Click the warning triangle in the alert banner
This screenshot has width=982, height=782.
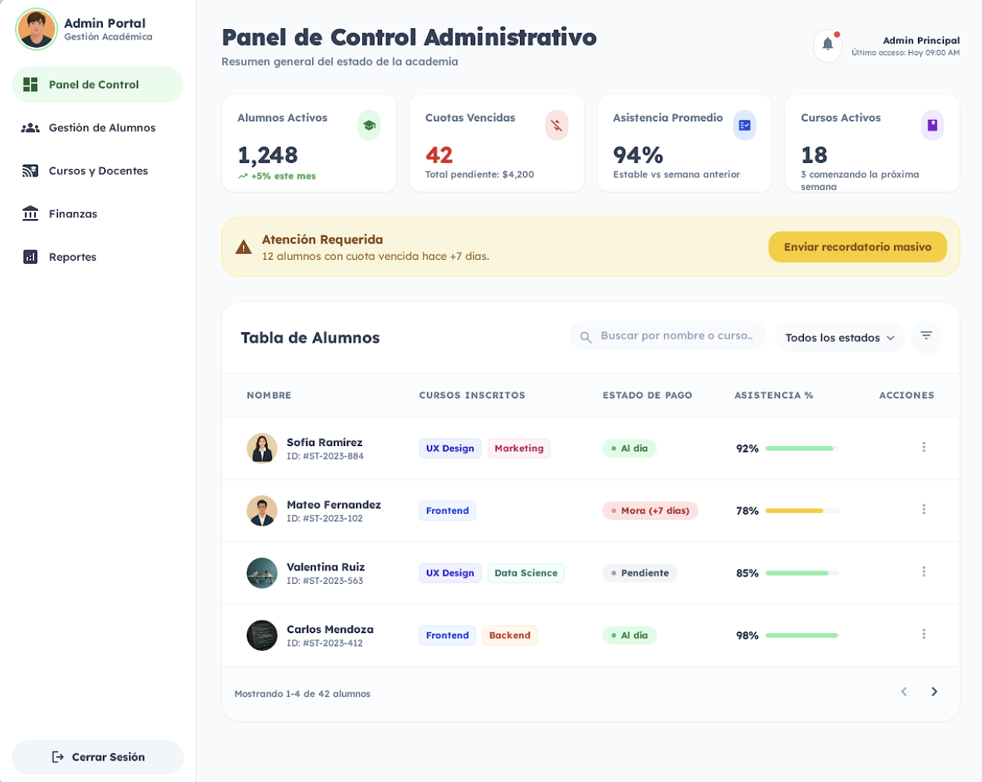pyautogui.click(x=244, y=247)
